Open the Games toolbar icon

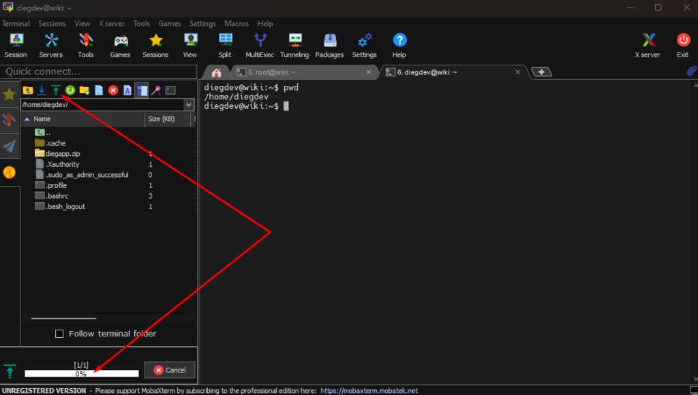coord(120,46)
